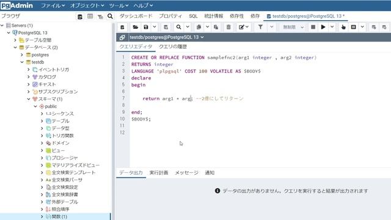Open the Query Tool from browser header

(80, 16)
